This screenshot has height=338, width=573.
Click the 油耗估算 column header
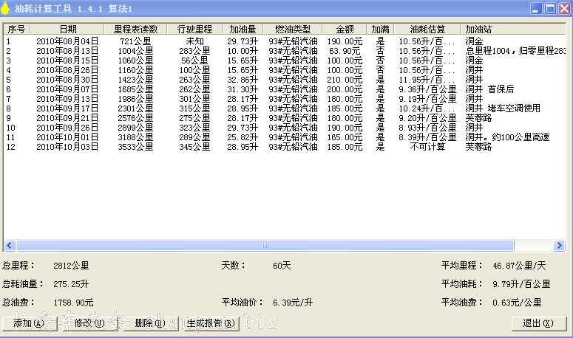[427, 29]
